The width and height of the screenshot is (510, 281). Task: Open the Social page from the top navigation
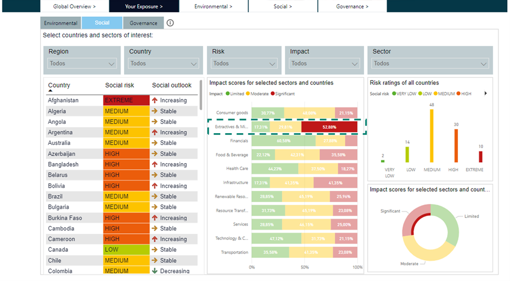283,6
